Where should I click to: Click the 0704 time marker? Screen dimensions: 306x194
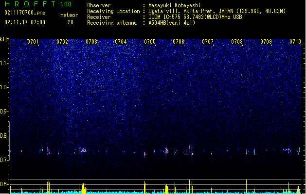pyautogui.click(x=121, y=42)
